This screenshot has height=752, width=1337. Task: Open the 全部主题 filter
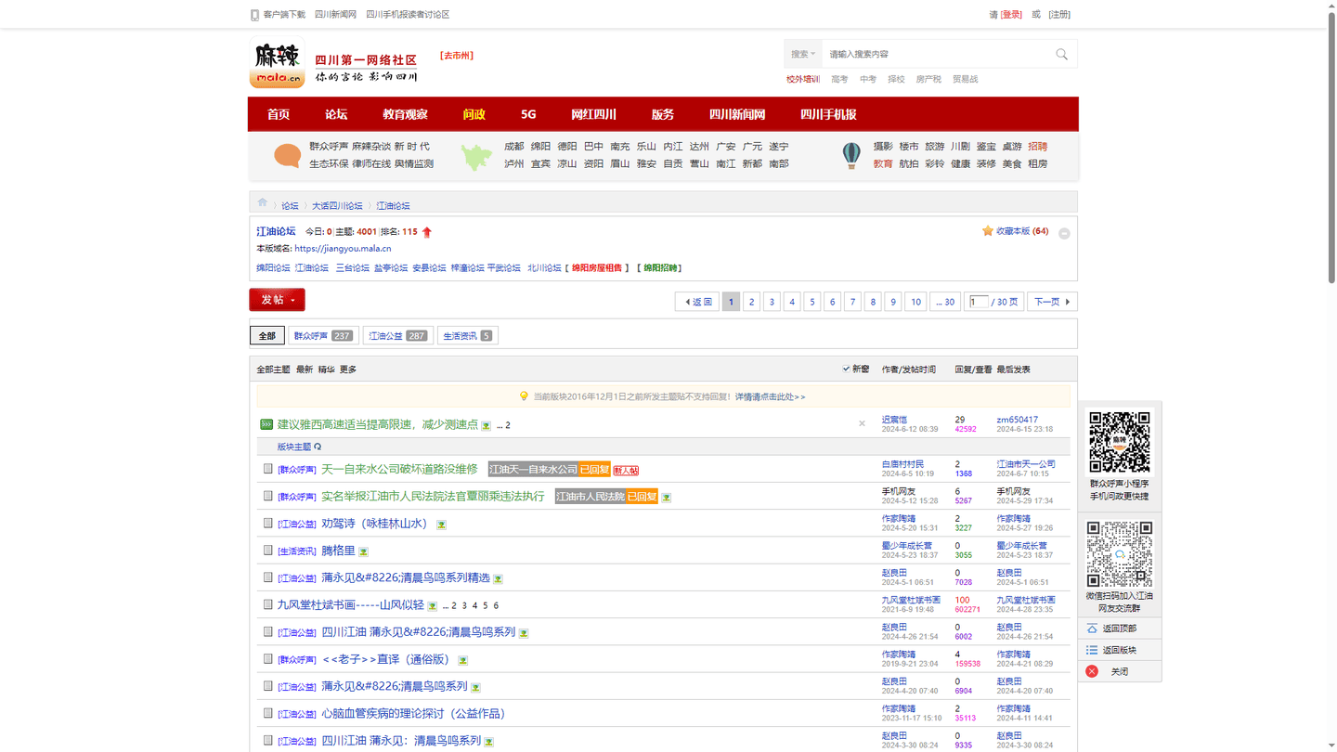point(273,370)
